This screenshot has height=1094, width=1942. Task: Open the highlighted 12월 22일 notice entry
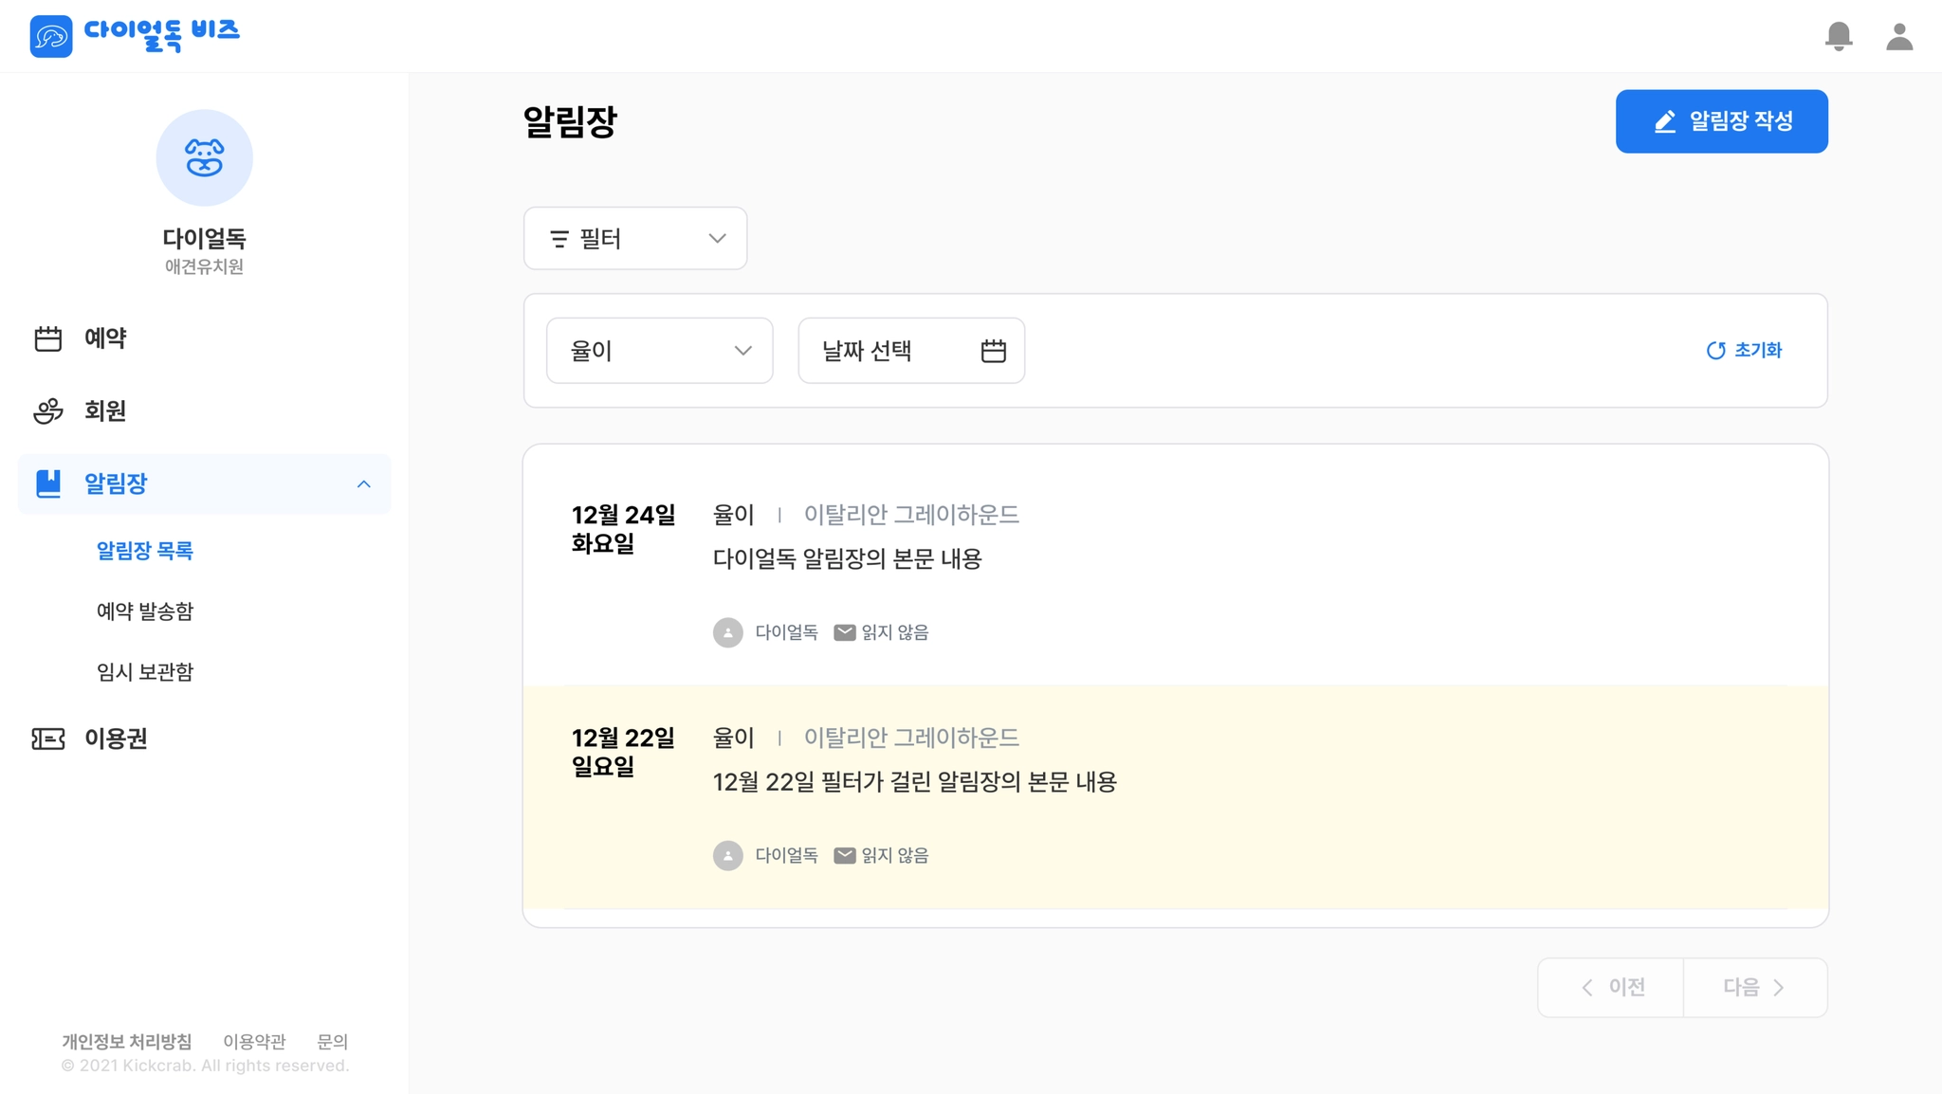click(x=1176, y=797)
